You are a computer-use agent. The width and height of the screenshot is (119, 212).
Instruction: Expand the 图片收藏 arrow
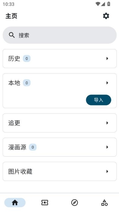107,172
